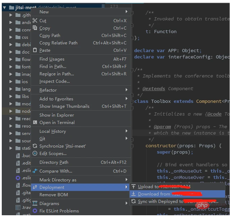The image size is (230, 217).
Task: Choose Directory Path menu entry
Action: pyautogui.click(x=81, y=162)
